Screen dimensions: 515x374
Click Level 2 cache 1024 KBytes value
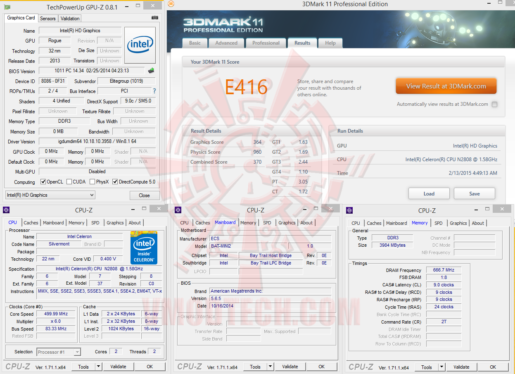coord(121,329)
